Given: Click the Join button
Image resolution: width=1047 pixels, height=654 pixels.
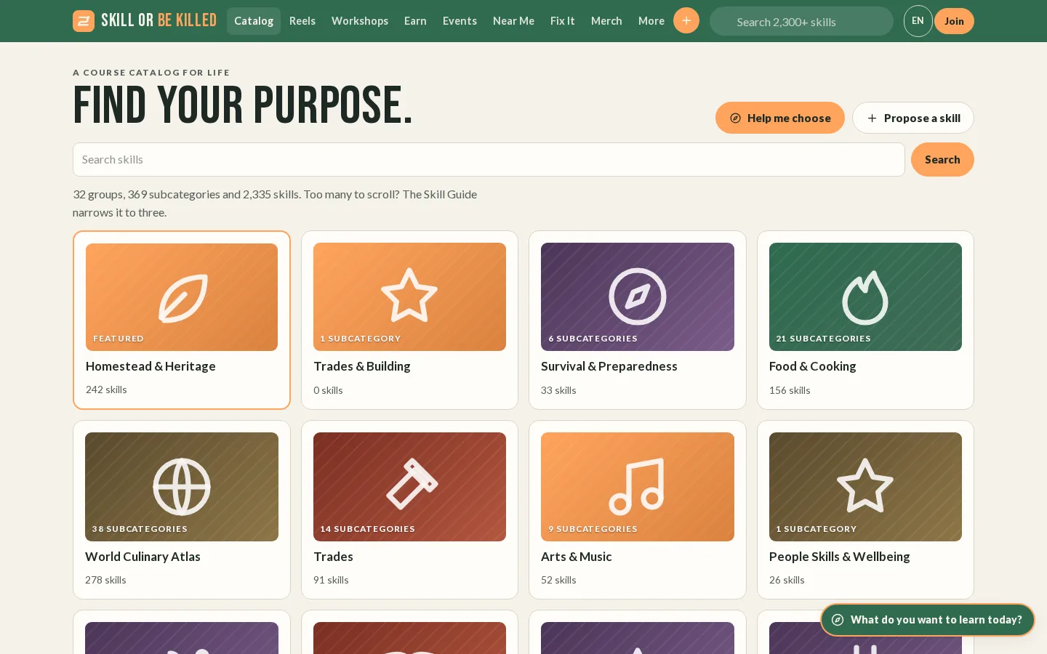Looking at the screenshot, I should click(954, 21).
